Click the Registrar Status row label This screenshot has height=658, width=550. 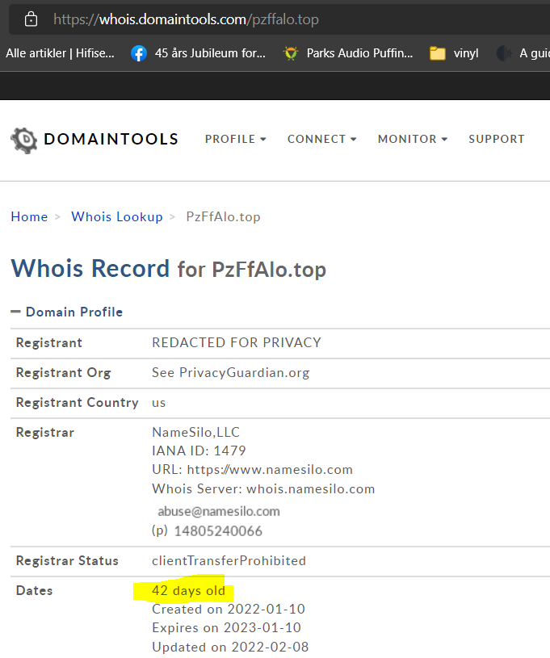[67, 560]
